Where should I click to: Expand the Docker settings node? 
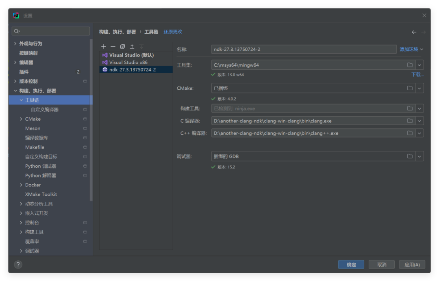click(x=21, y=185)
